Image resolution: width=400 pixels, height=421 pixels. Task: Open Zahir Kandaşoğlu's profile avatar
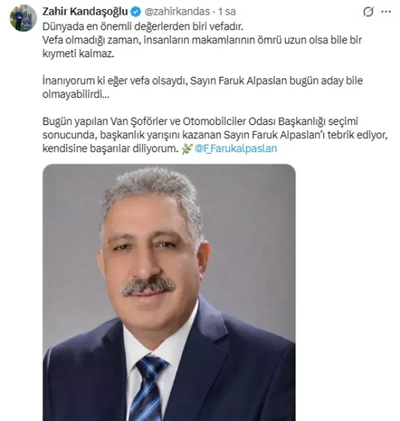tap(23, 18)
